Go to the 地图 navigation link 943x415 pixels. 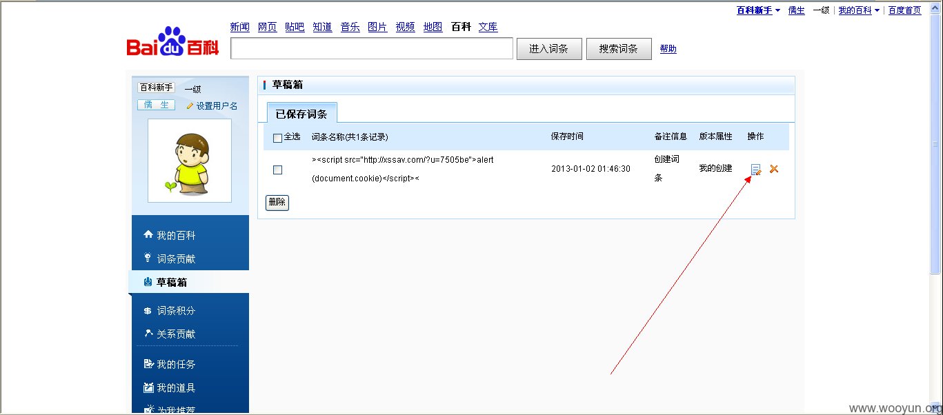pos(433,27)
